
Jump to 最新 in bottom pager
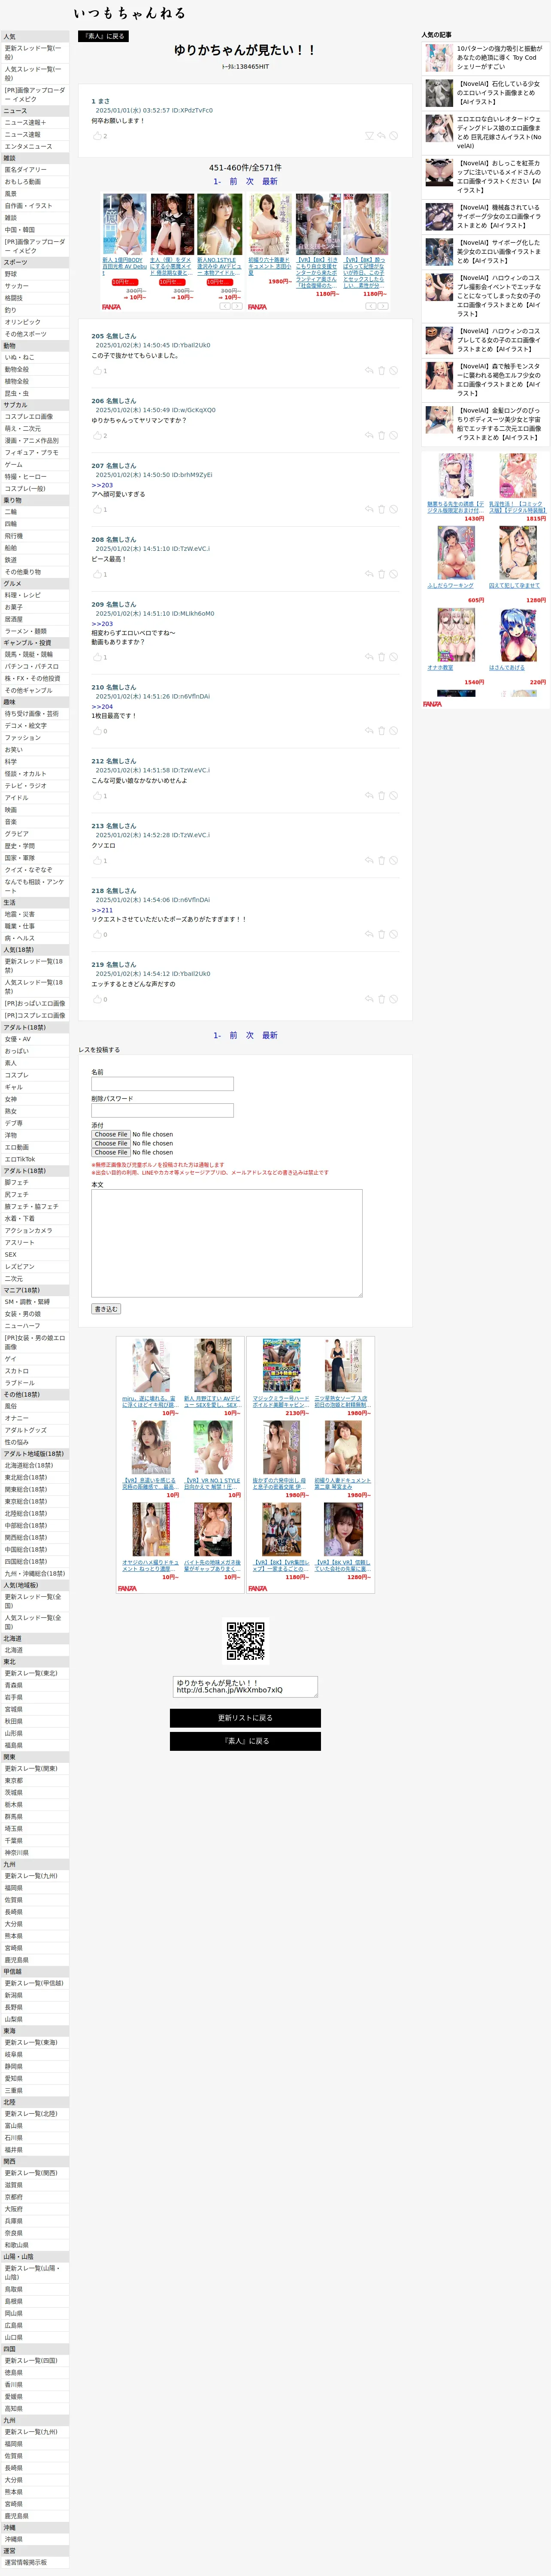(270, 1036)
